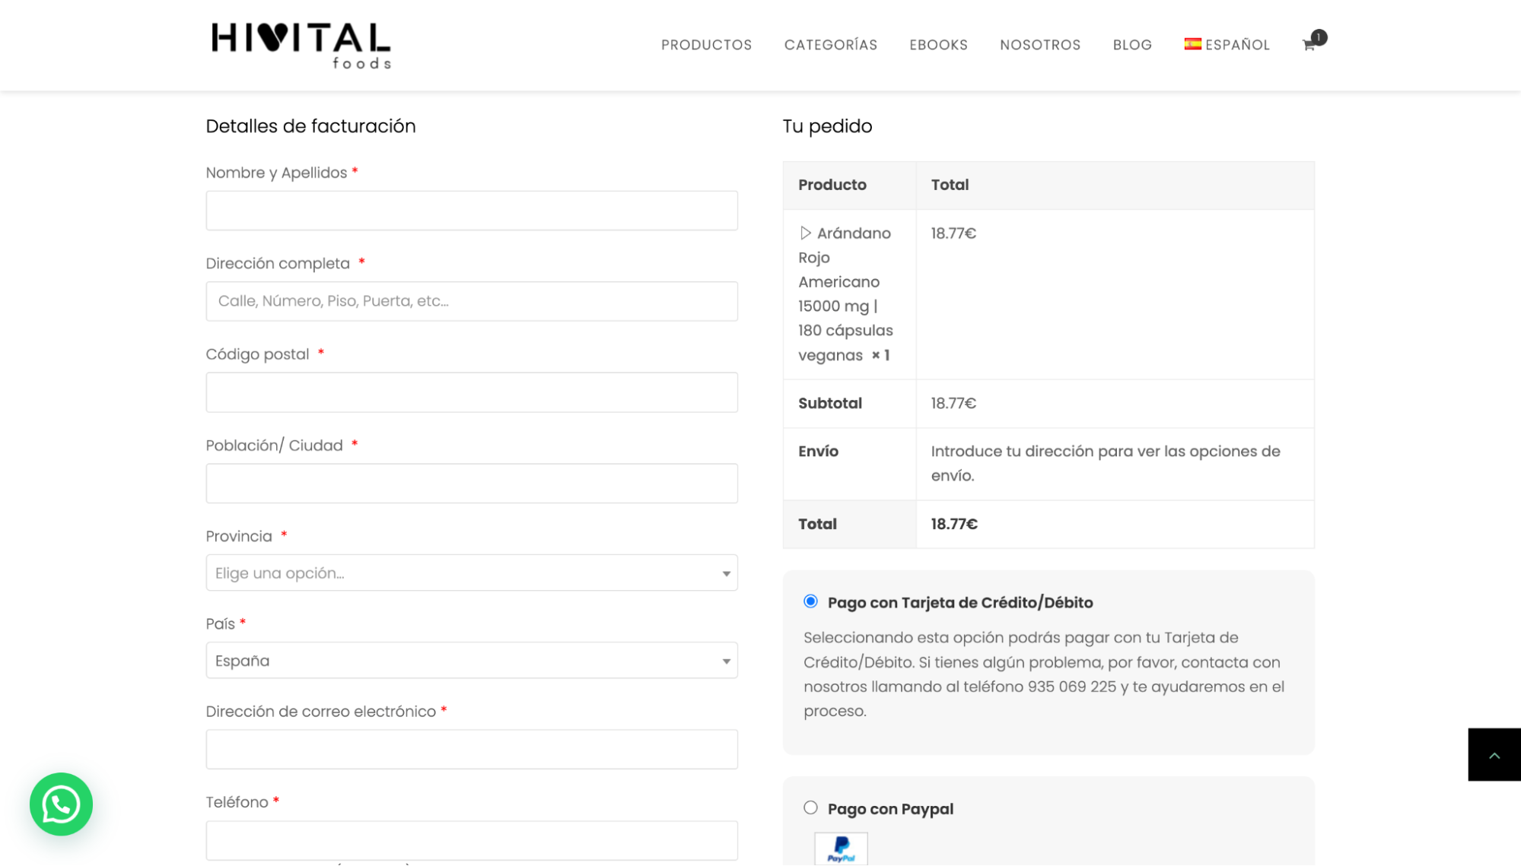Select the Pago con Paypal option
1521x866 pixels.
(x=810, y=807)
